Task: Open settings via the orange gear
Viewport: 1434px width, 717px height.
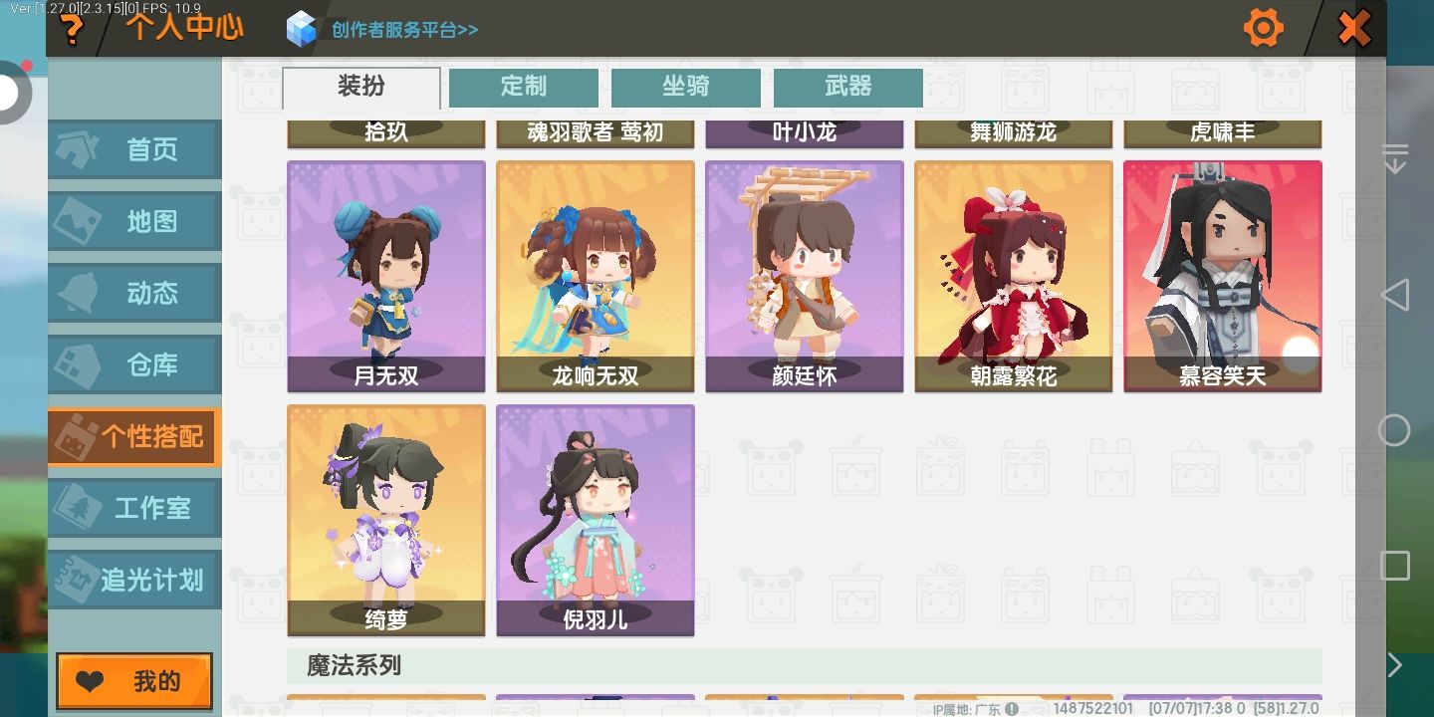Action: [1264, 28]
